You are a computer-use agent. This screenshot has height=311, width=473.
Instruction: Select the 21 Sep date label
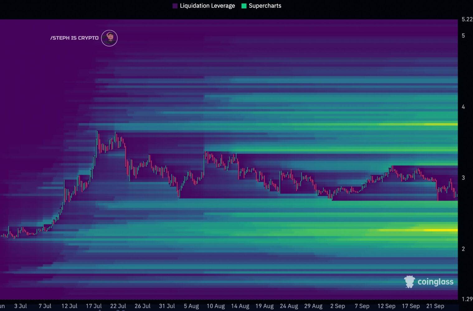click(435, 306)
